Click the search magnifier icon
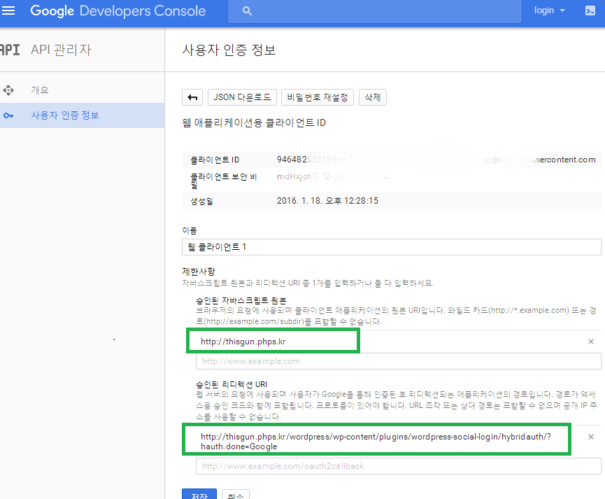 tap(247, 10)
